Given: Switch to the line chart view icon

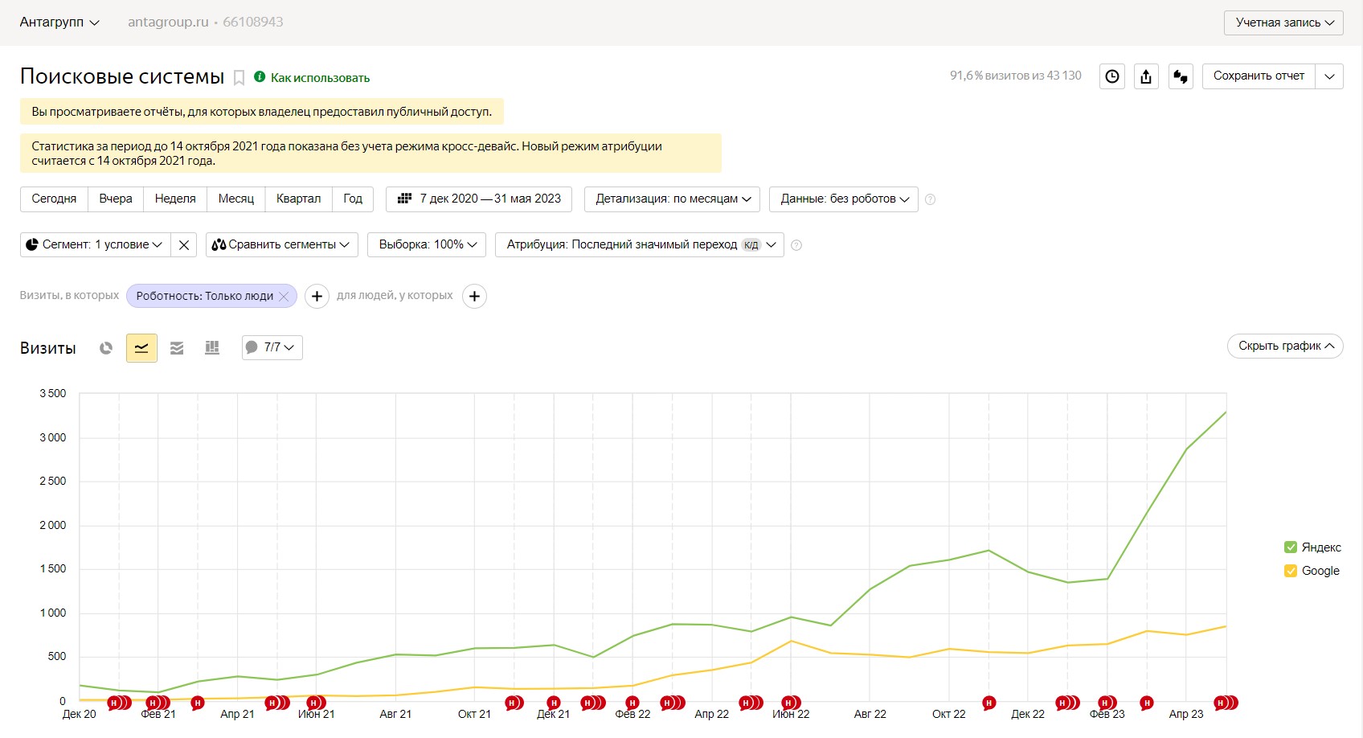Looking at the screenshot, I should pos(141,348).
